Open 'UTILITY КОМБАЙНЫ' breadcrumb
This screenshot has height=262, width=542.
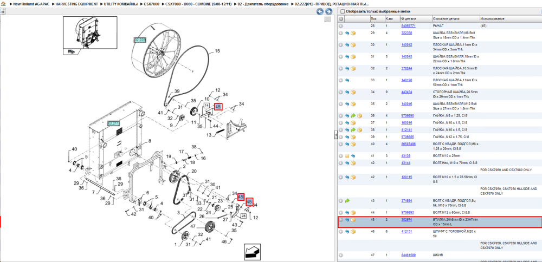coord(122,4)
